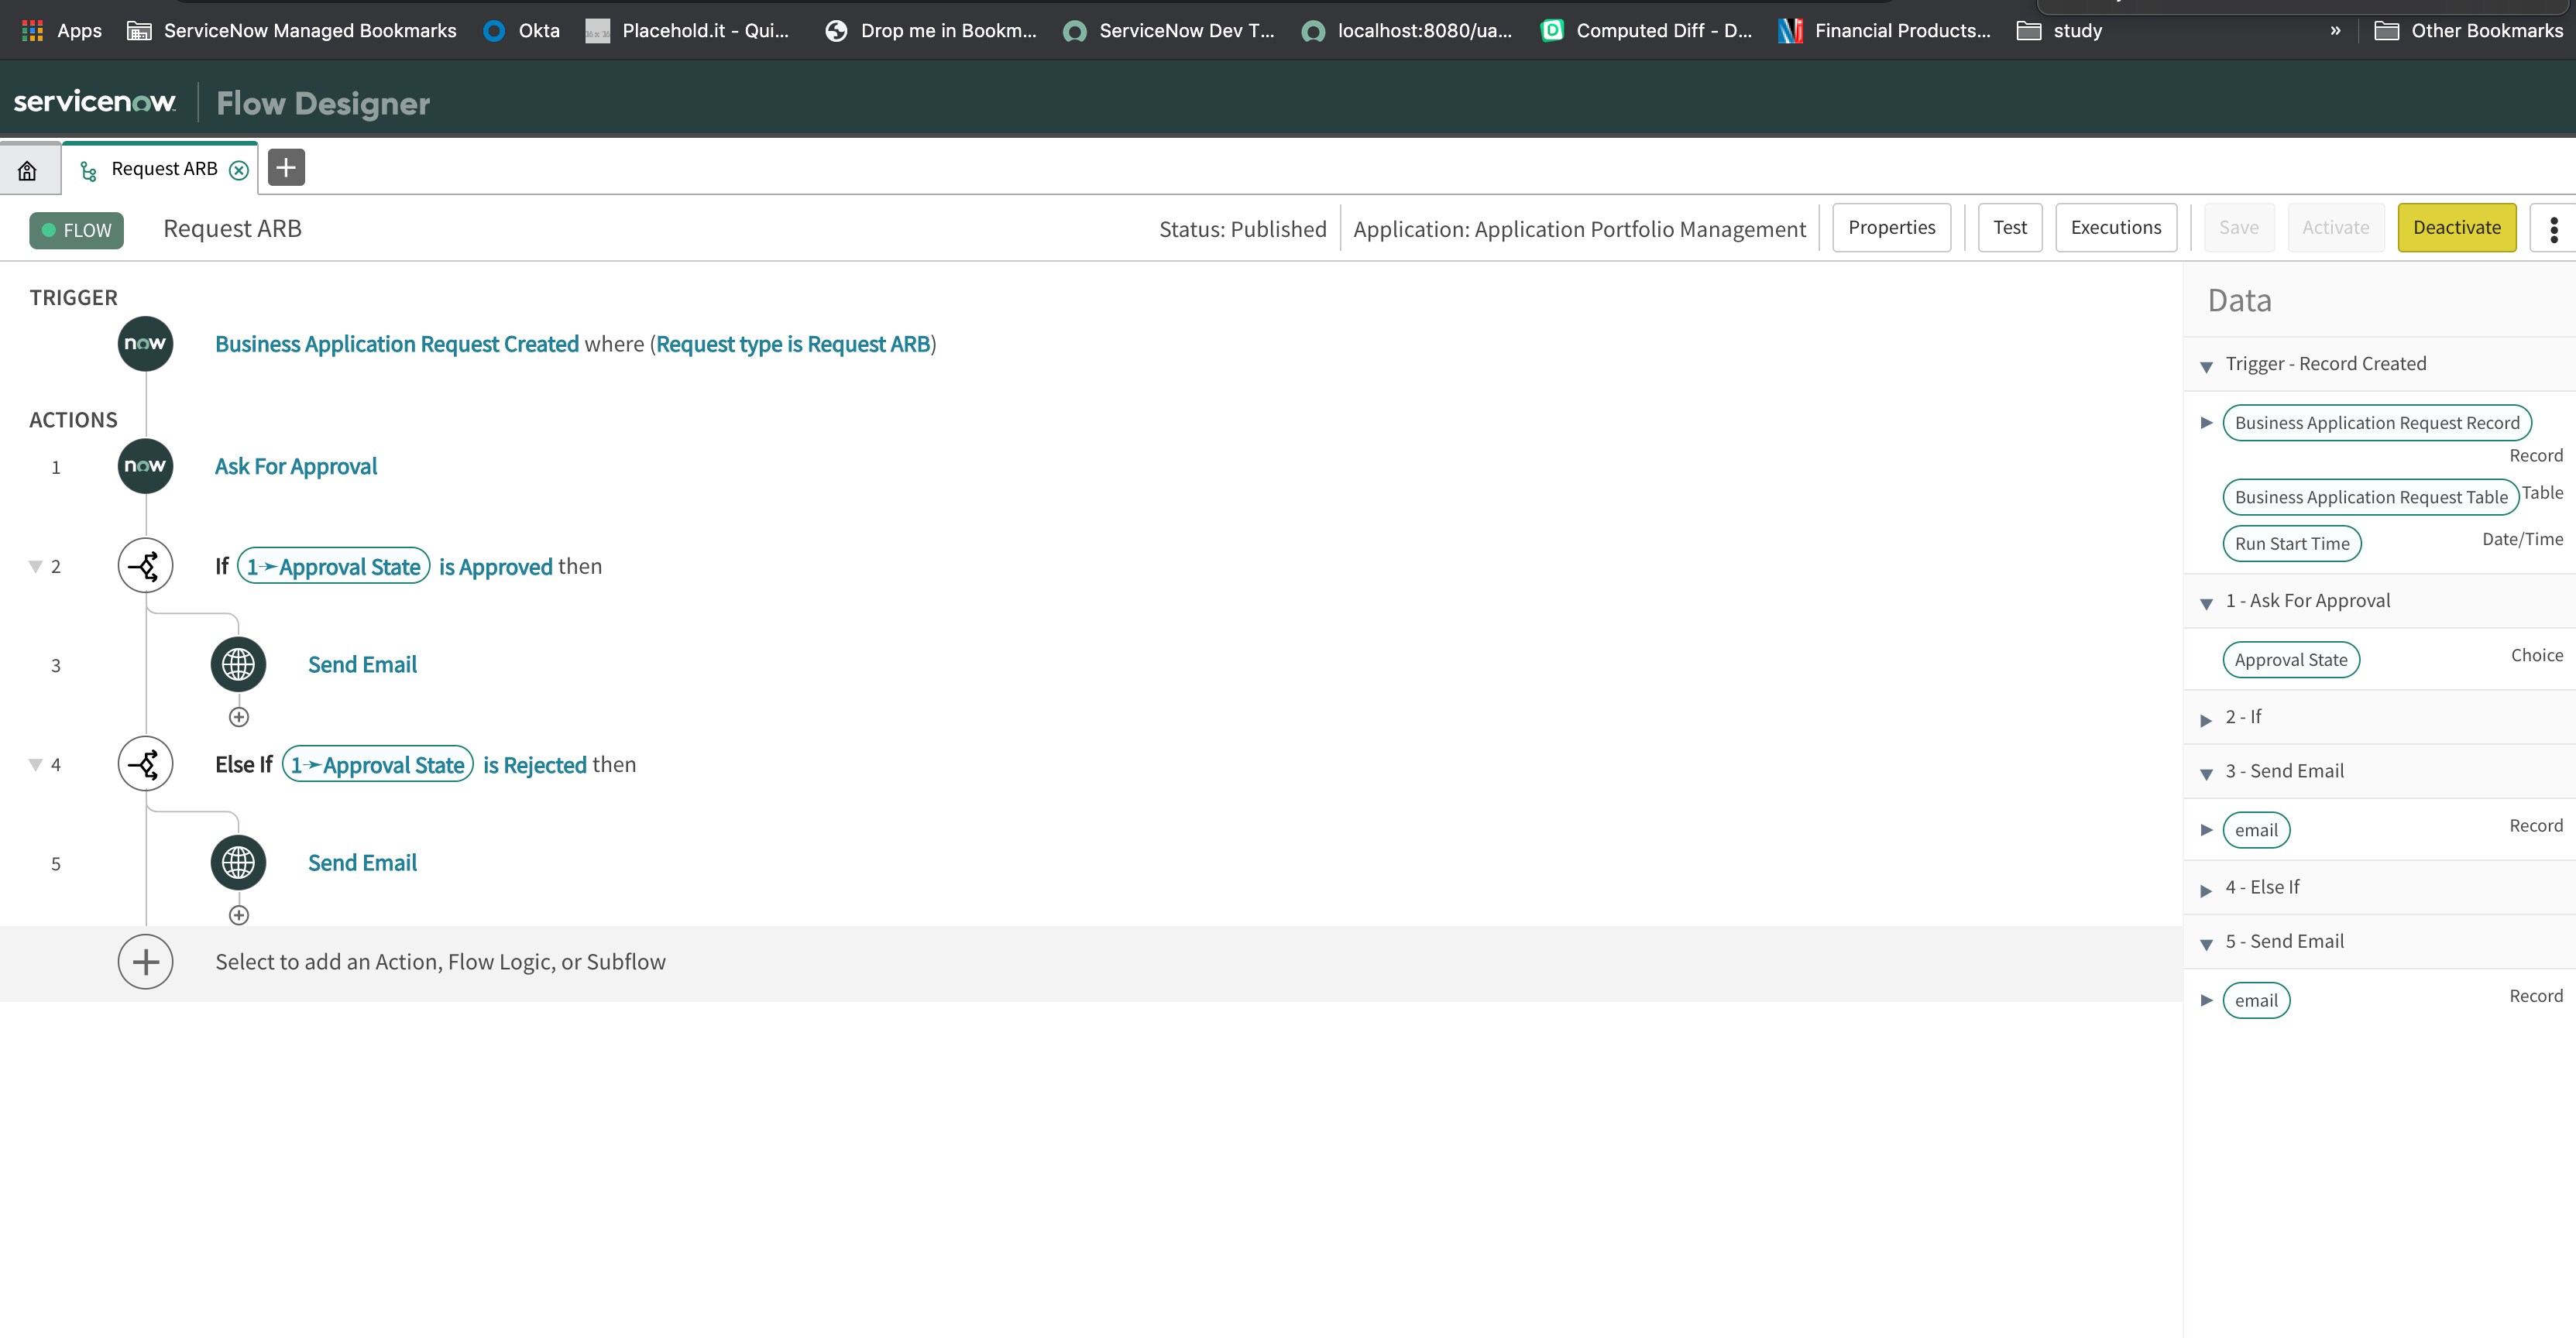Image resolution: width=2576 pixels, height=1338 pixels.
Task: Open the Flow Designer home tab icon
Action: point(27,170)
